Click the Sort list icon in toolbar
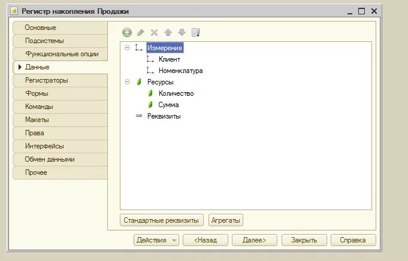This screenshot has height=261, width=408. pos(196,32)
